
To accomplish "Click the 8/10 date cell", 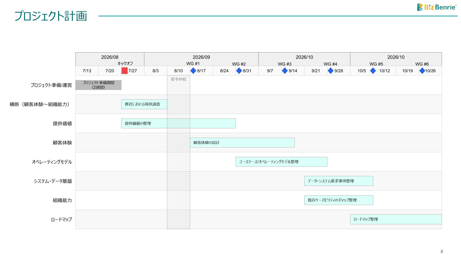I will pos(178,71).
